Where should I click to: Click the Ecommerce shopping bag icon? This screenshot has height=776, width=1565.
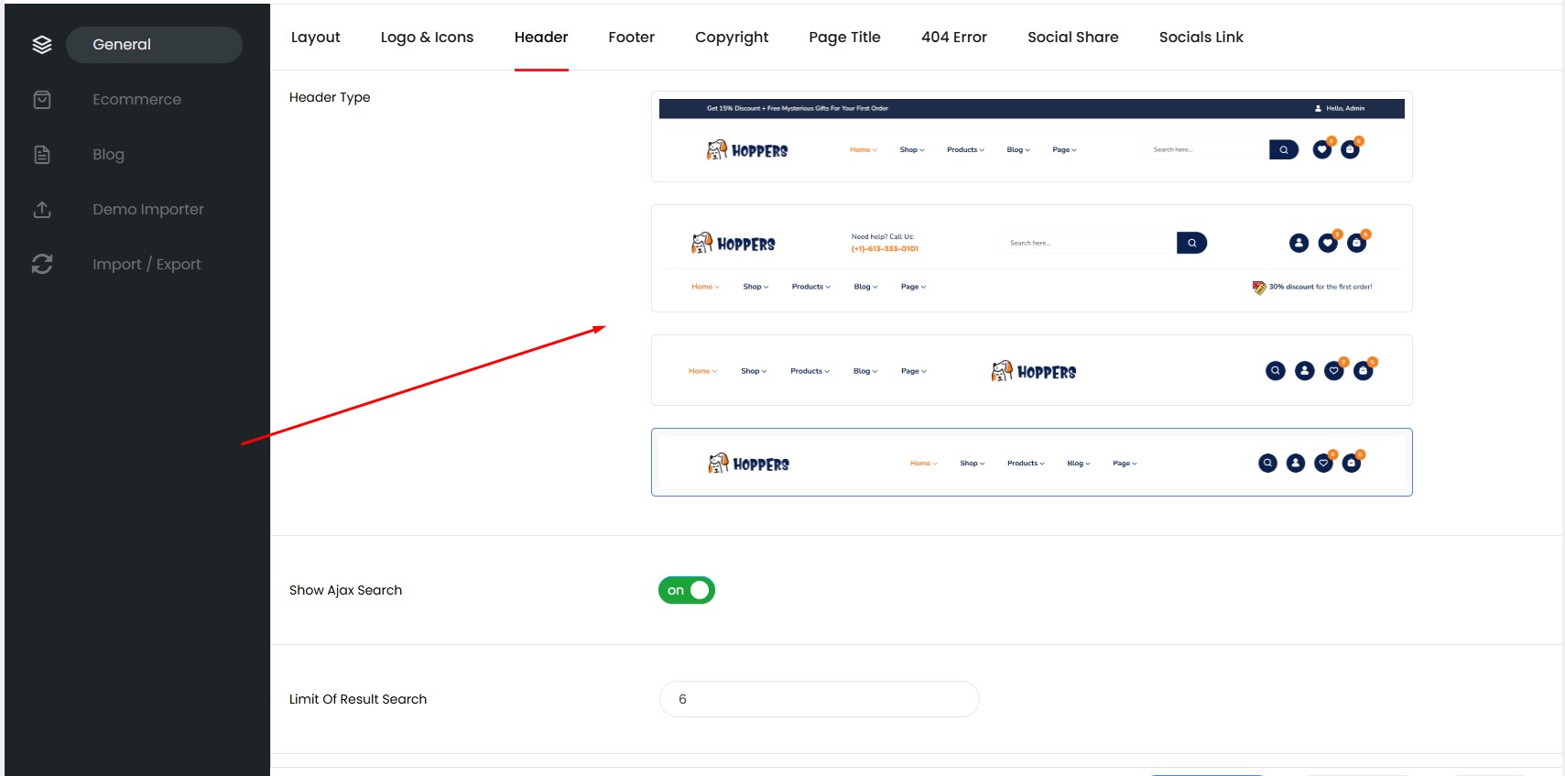coord(42,100)
